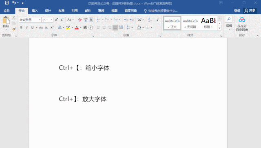261x148 pixels.
Task: Apply yellow text highlight color
Action: point(68,27)
